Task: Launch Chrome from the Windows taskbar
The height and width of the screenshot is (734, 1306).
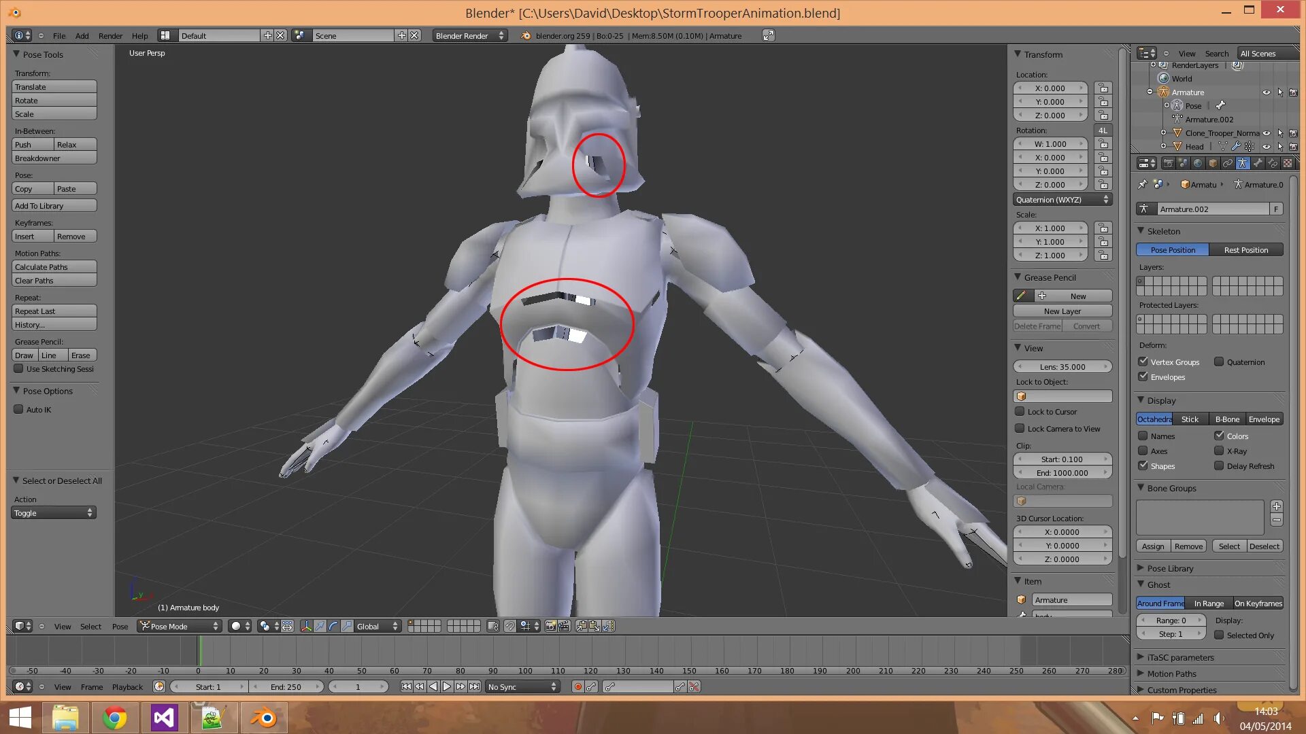Action: click(114, 718)
